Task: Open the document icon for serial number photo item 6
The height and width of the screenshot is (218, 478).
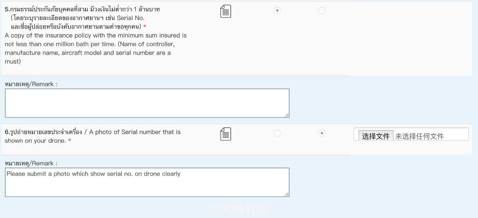Action: coord(226,134)
